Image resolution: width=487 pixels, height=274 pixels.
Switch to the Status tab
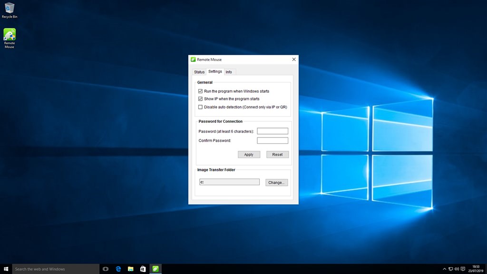[x=199, y=72]
